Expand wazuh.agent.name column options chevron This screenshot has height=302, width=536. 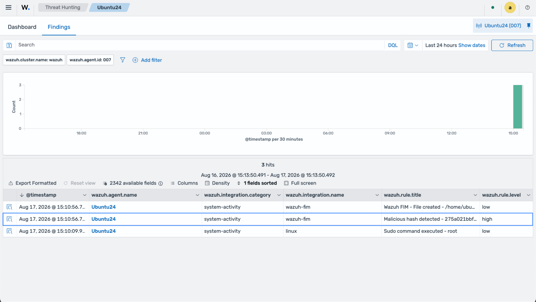197,195
